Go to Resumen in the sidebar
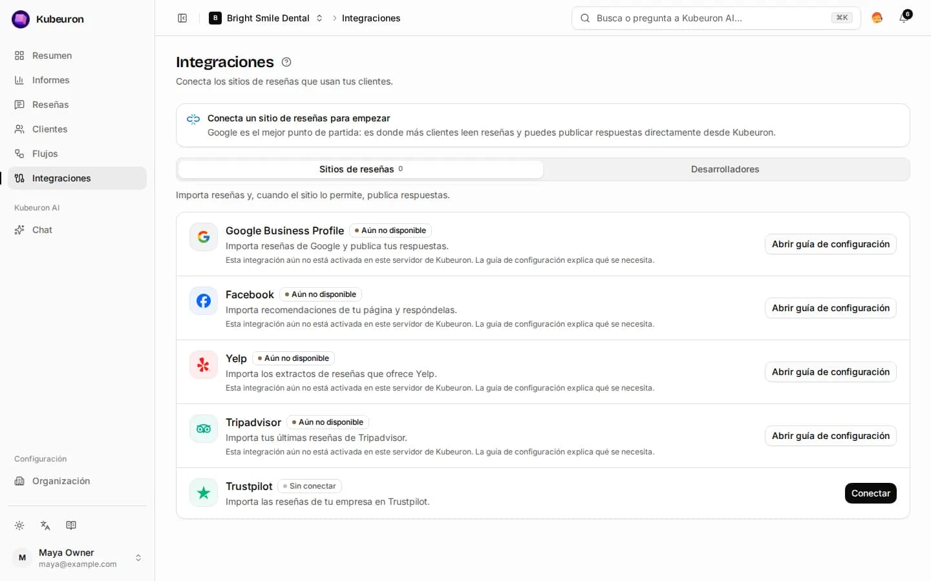 [78, 56]
